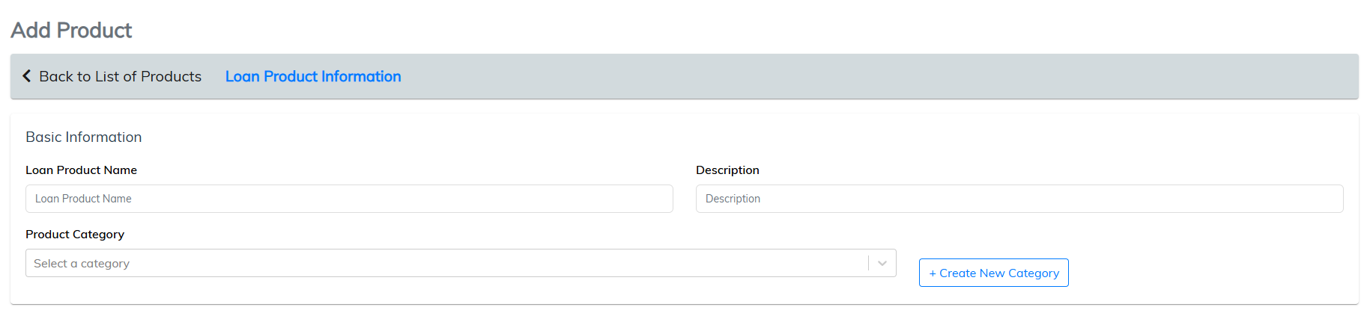Click the 'Loan Product Name' placeholder text
The image size is (1367, 310).
coord(83,199)
